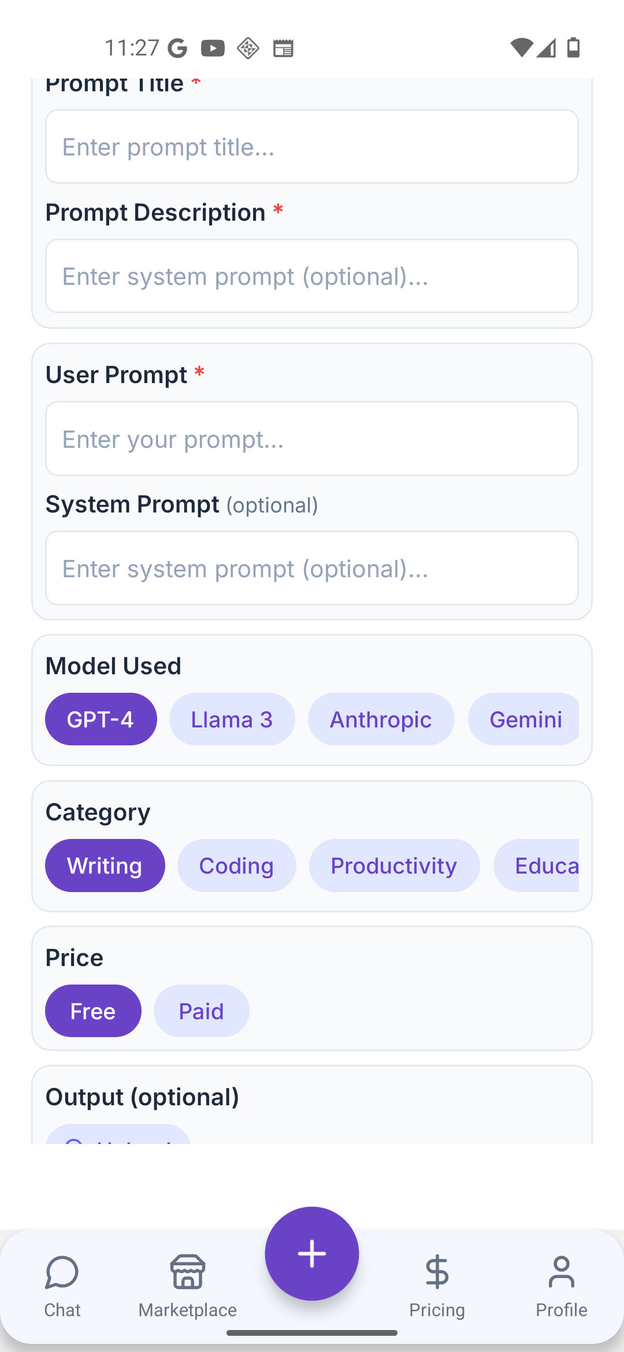Screen dimensions: 624x1352
Task: Select Anthropic model option
Action: [x=381, y=719]
